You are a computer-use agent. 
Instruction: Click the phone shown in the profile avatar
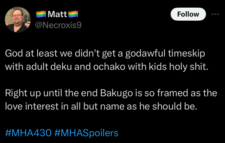pyautogui.click(x=27, y=20)
